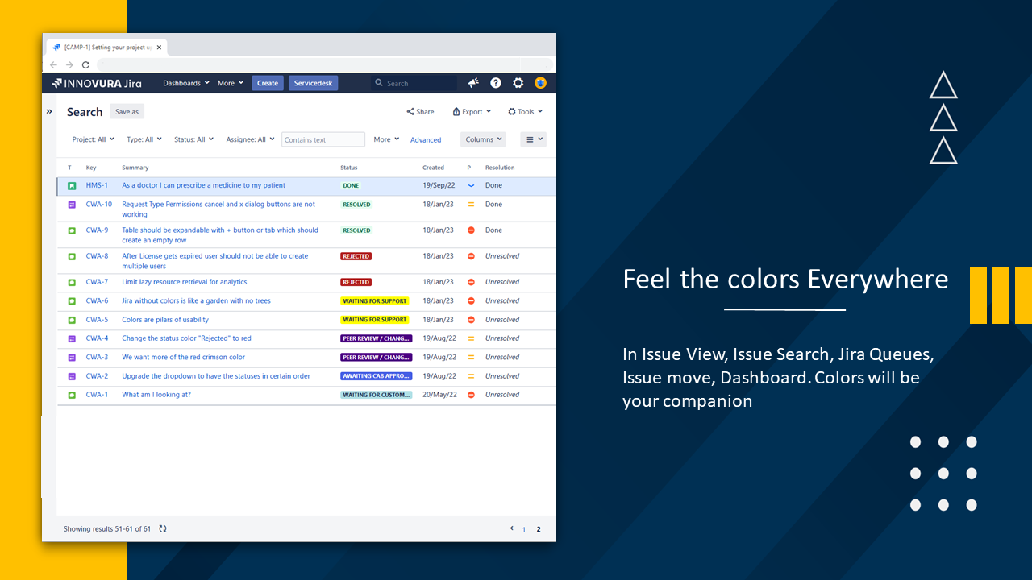
Task: Click WAITING FOR SUPPORT badge of CWA-6
Action: point(375,300)
